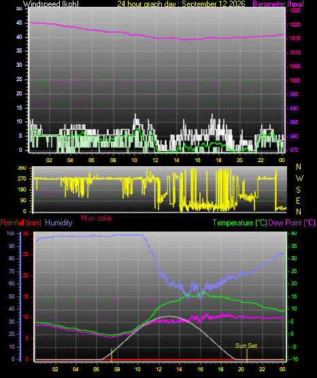Click the 40 value on the green temperature axis

294,234
